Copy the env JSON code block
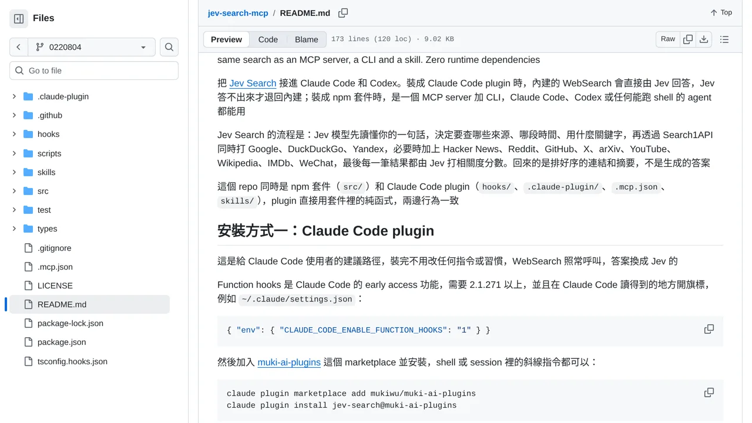The width and height of the screenshot is (752, 423). [x=709, y=329]
